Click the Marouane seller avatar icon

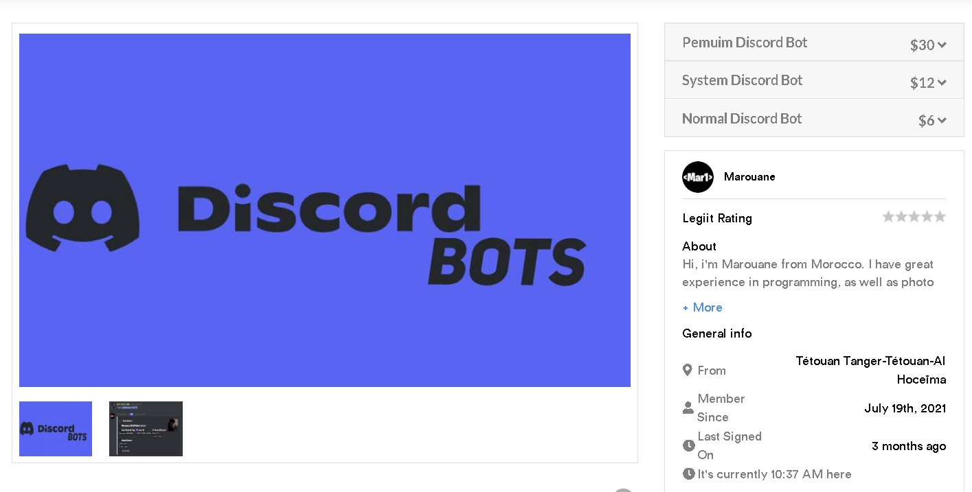(x=697, y=177)
